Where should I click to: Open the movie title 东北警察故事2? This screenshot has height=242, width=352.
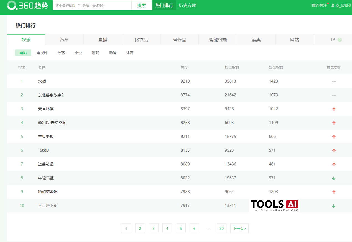tap(51, 95)
